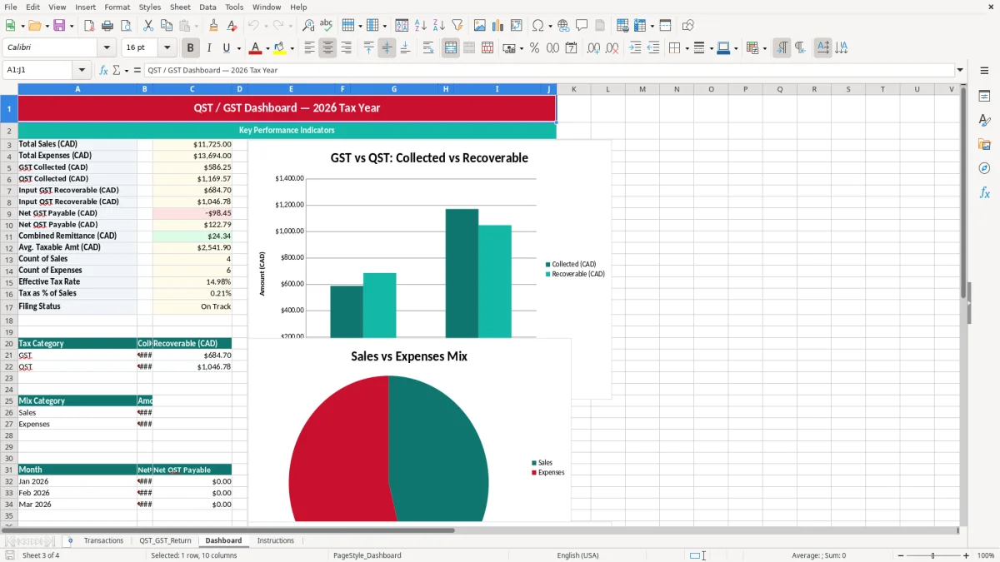Open the Format menu
Screen dimensions: 1000x562
coord(117,7)
